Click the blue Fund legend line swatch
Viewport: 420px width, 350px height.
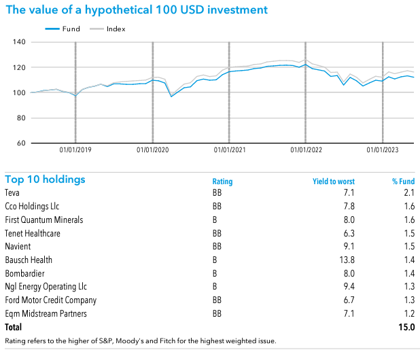[x=52, y=29]
